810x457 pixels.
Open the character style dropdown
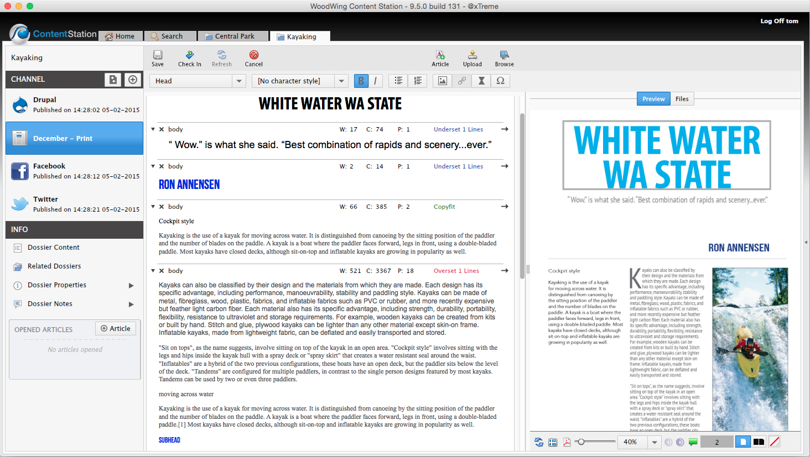pyautogui.click(x=341, y=81)
